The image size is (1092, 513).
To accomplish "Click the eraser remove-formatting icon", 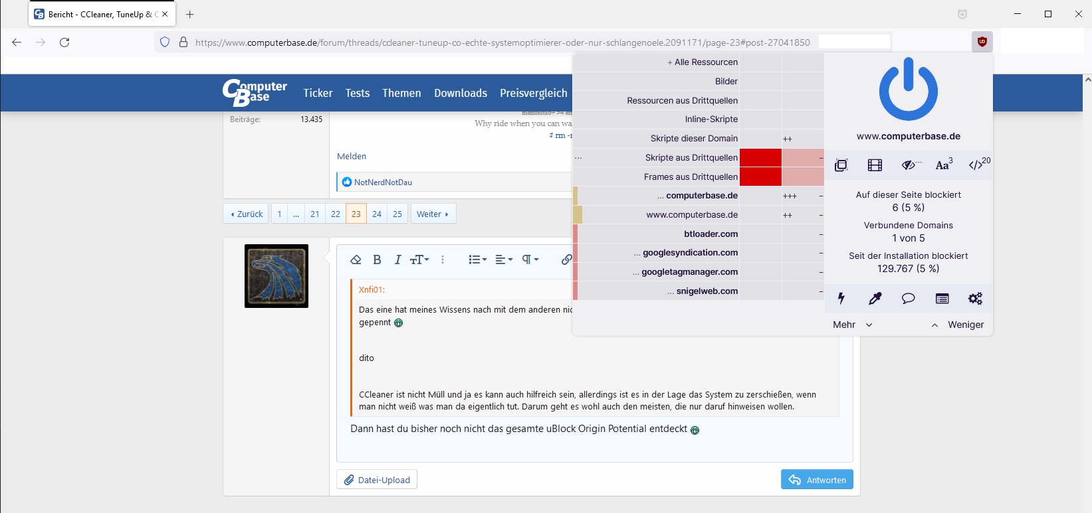I will pos(356,259).
